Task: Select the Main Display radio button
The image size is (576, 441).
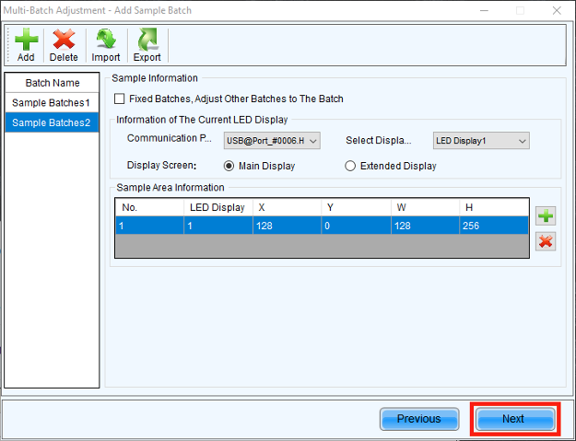Action: coord(229,166)
